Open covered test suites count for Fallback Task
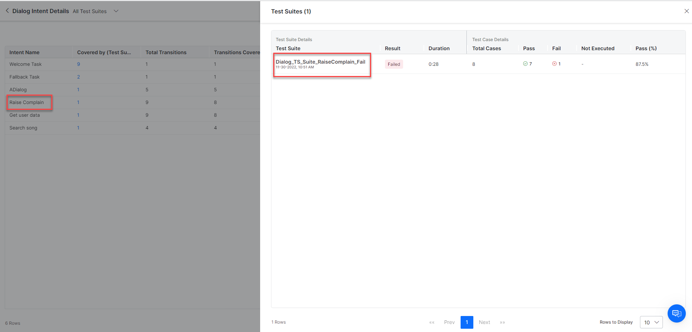692x332 pixels. (79, 77)
